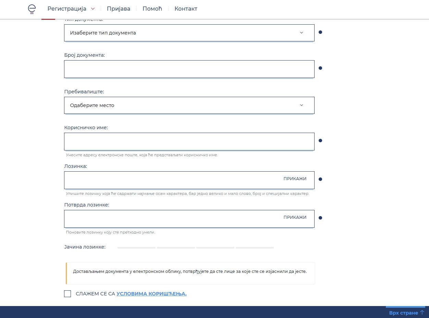Open the Контакт page in the header
This screenshot has height=318, width=429.
pyautogui.click(x=186, y=9)
